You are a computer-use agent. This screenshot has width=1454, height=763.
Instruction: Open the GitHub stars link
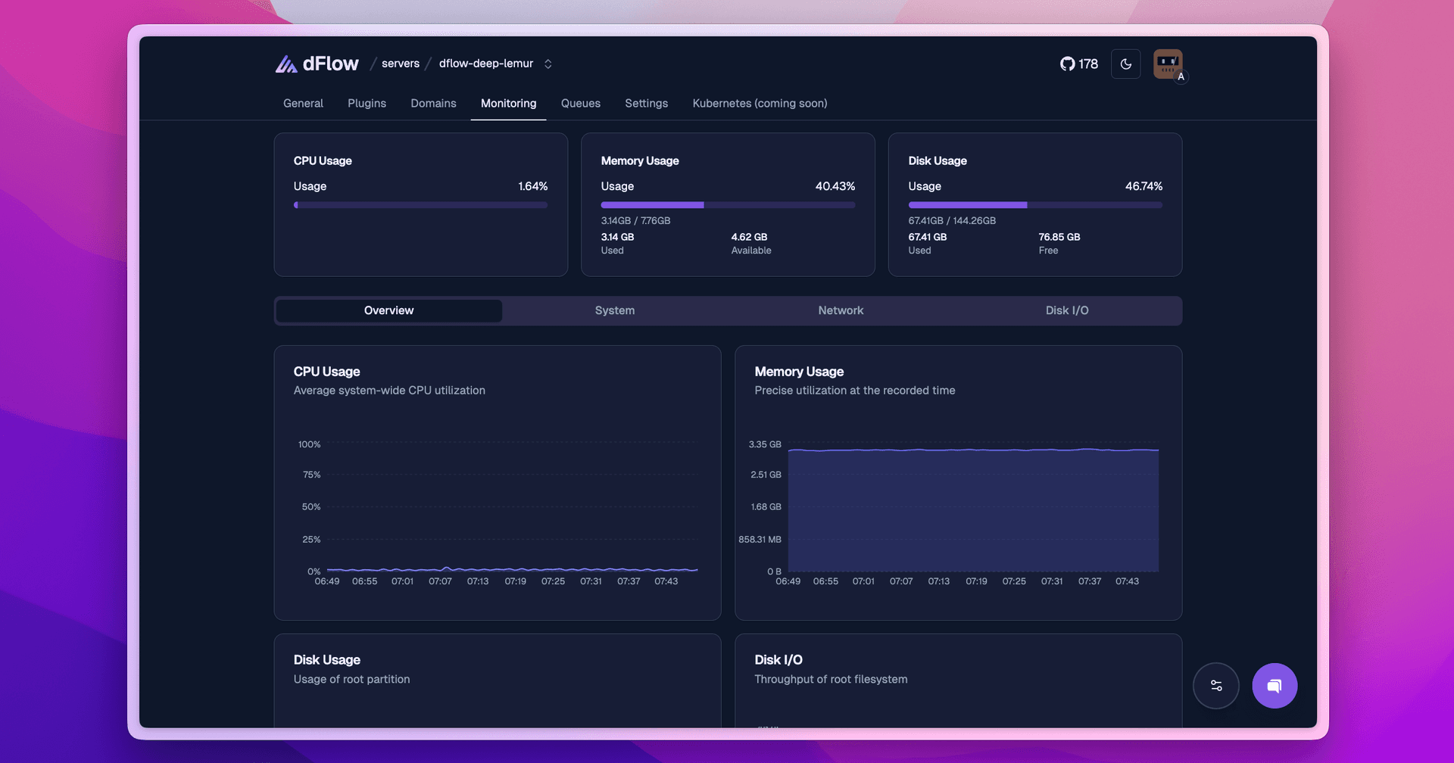point(1078,64)
